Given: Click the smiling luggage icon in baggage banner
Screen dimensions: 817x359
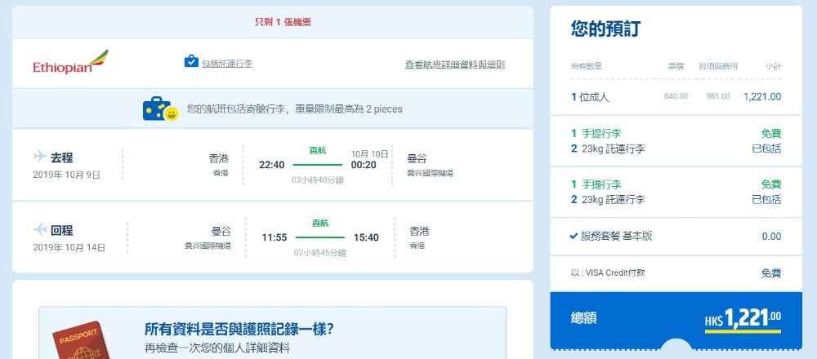Looking at the screenshot, I should click(160, 109).
